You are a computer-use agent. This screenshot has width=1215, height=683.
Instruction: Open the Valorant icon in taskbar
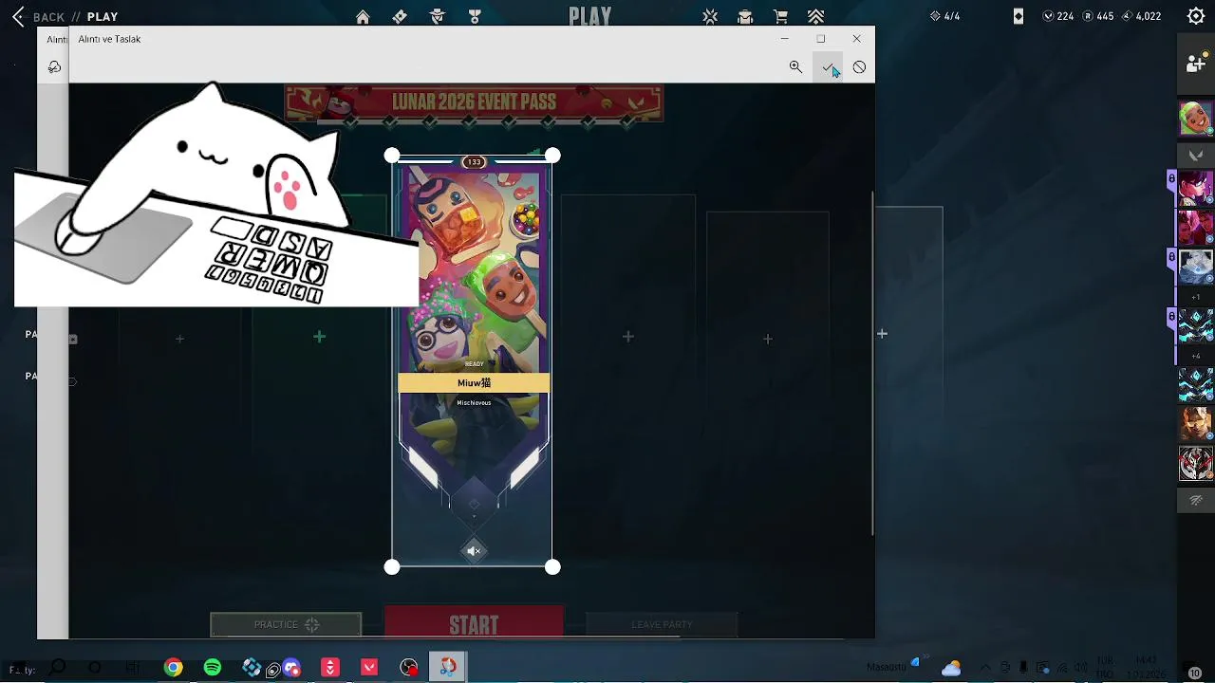point(369,668)
